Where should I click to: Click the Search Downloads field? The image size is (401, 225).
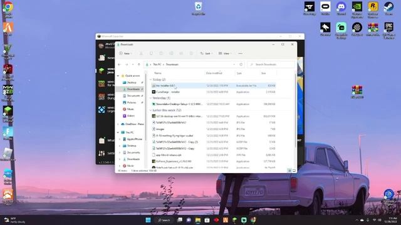point(271,64)
